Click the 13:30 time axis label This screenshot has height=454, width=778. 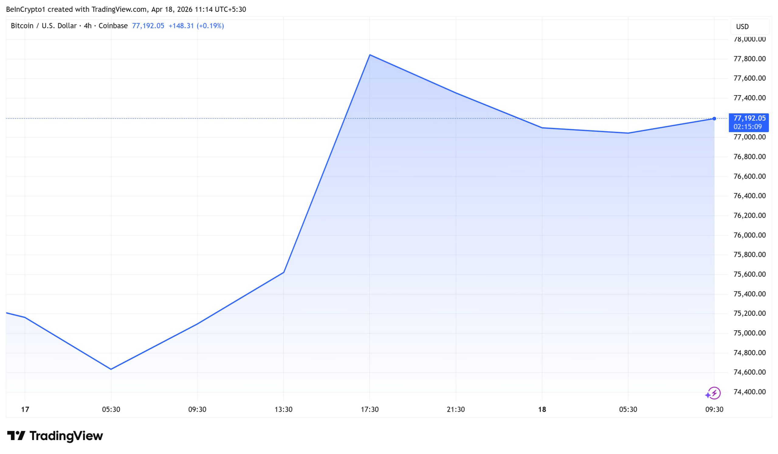pyautogui.click(x=284, y=409)
